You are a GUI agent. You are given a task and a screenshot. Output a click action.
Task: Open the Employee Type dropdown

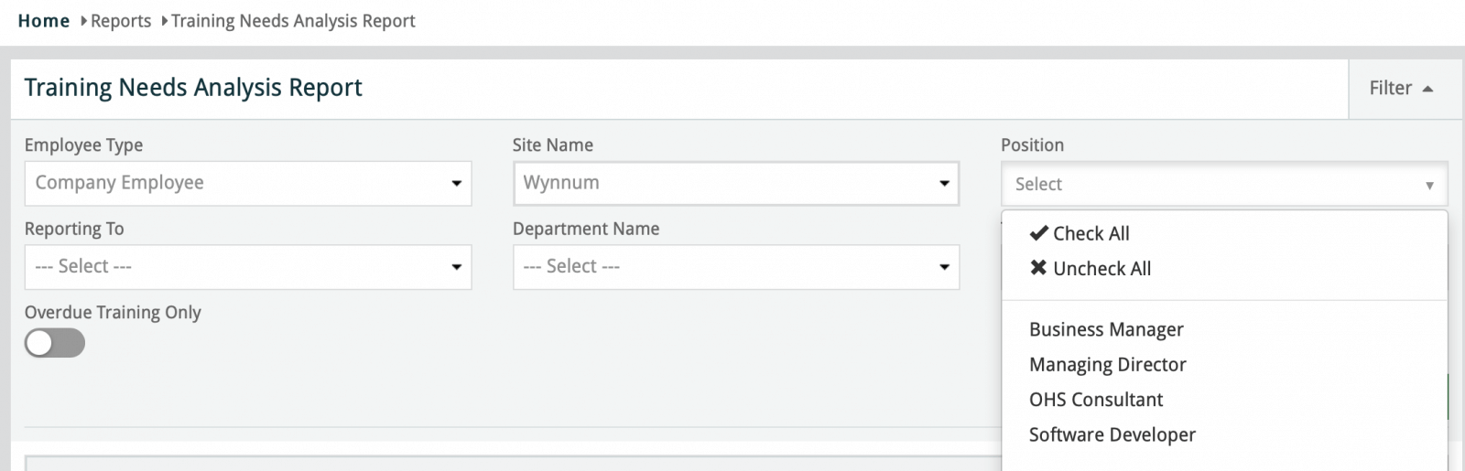[x=247, y=183]
